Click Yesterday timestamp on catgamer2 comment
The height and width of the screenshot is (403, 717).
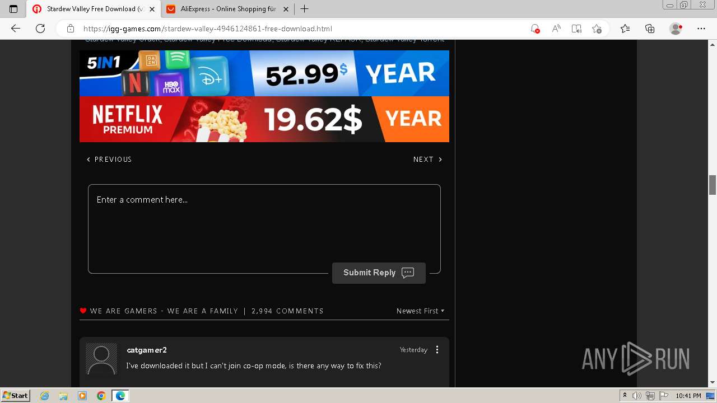[413, 350]
